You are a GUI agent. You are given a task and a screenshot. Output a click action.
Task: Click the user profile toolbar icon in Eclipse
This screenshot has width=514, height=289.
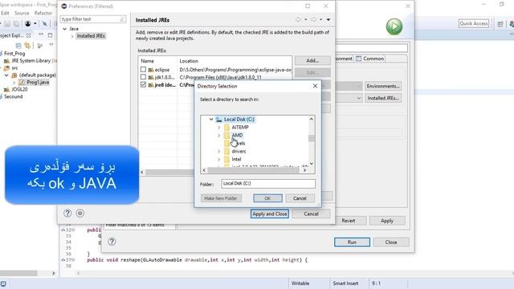(28, 23)
